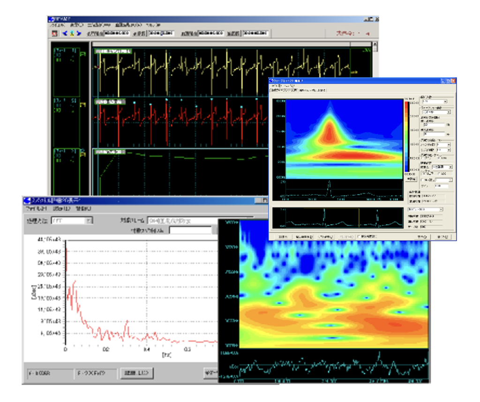
Task: Click the maximum frequency input field in wavelet window
Action: coord(434,134)
